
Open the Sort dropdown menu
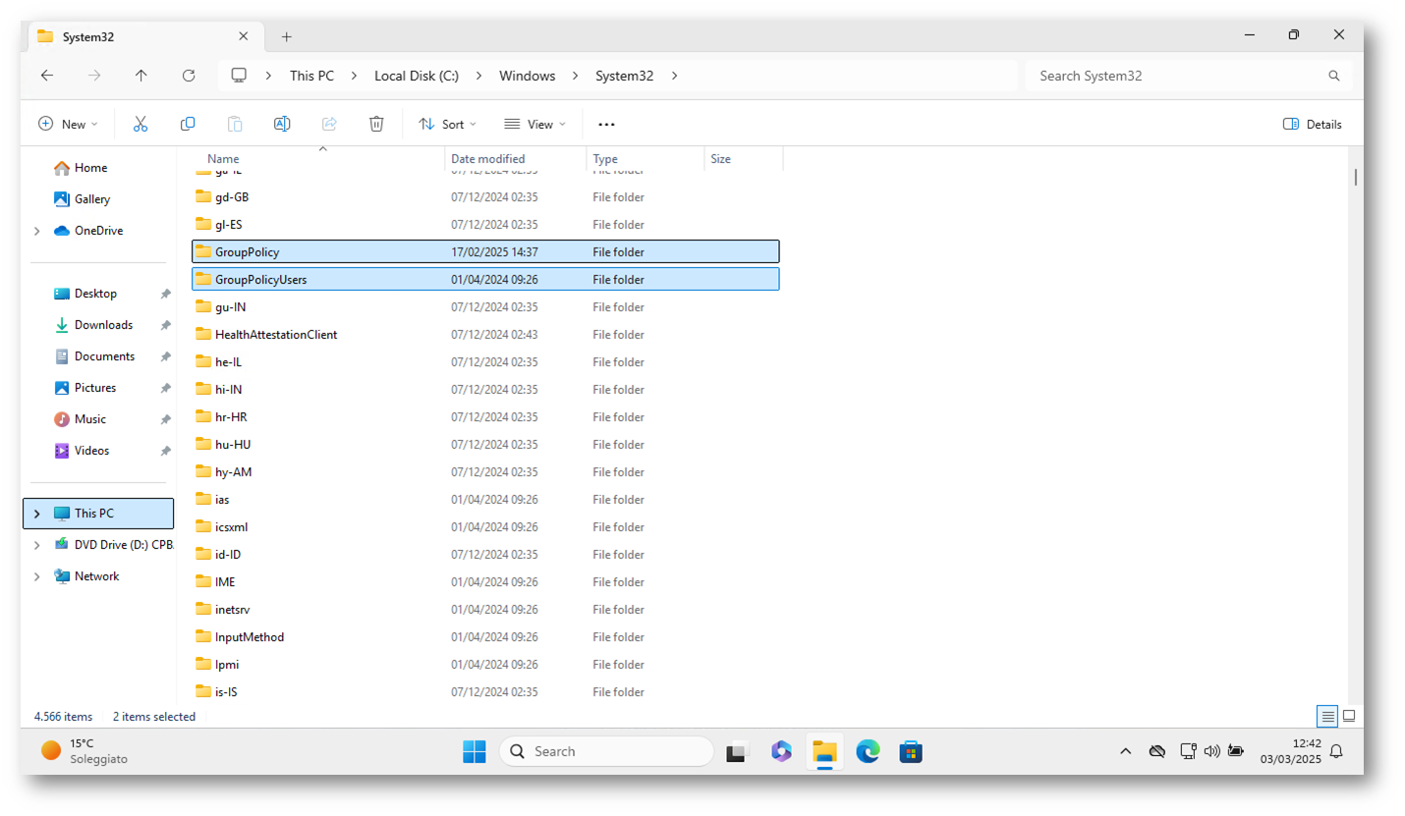[x=447, y=124]
